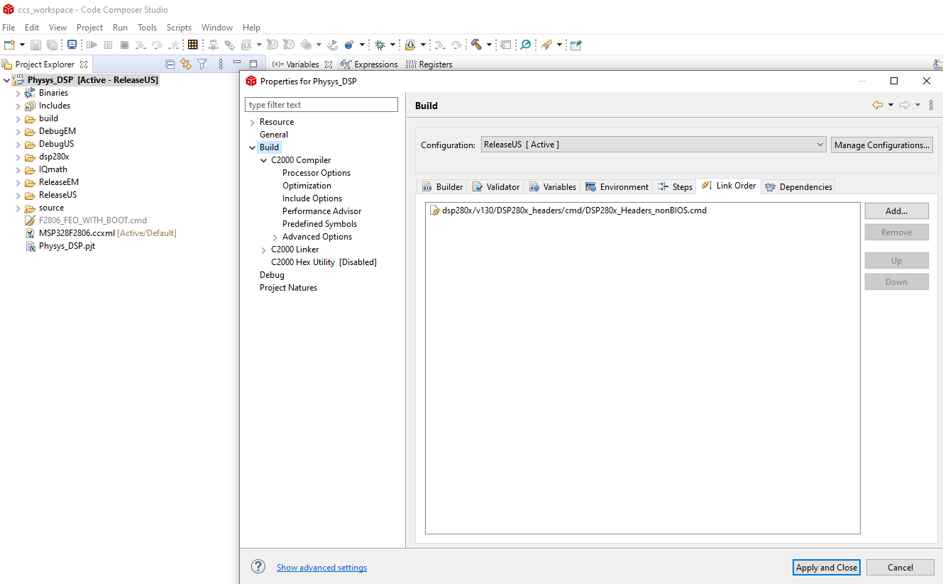This screenshot has width=943, height=584.
Task: Expand the DebugEM folder
Action: coord(18,131)
